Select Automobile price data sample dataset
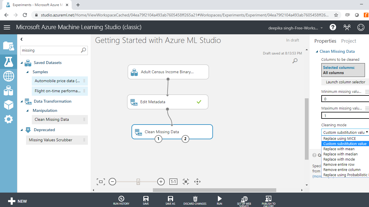The width and height of the screenshot is (369, 207). (60, 81)
